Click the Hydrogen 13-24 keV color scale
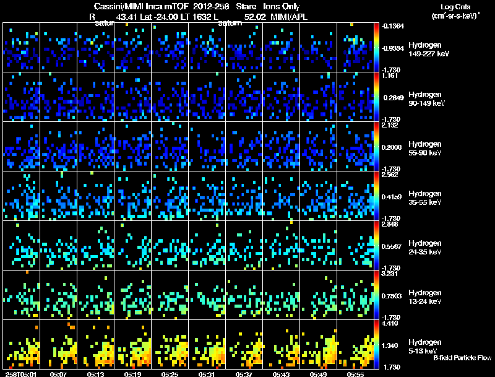The image size is (495, 377). click(x=376, y=295)
